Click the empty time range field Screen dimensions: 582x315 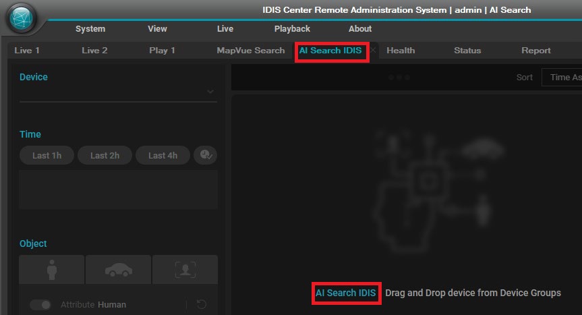(x=119, y=190)
